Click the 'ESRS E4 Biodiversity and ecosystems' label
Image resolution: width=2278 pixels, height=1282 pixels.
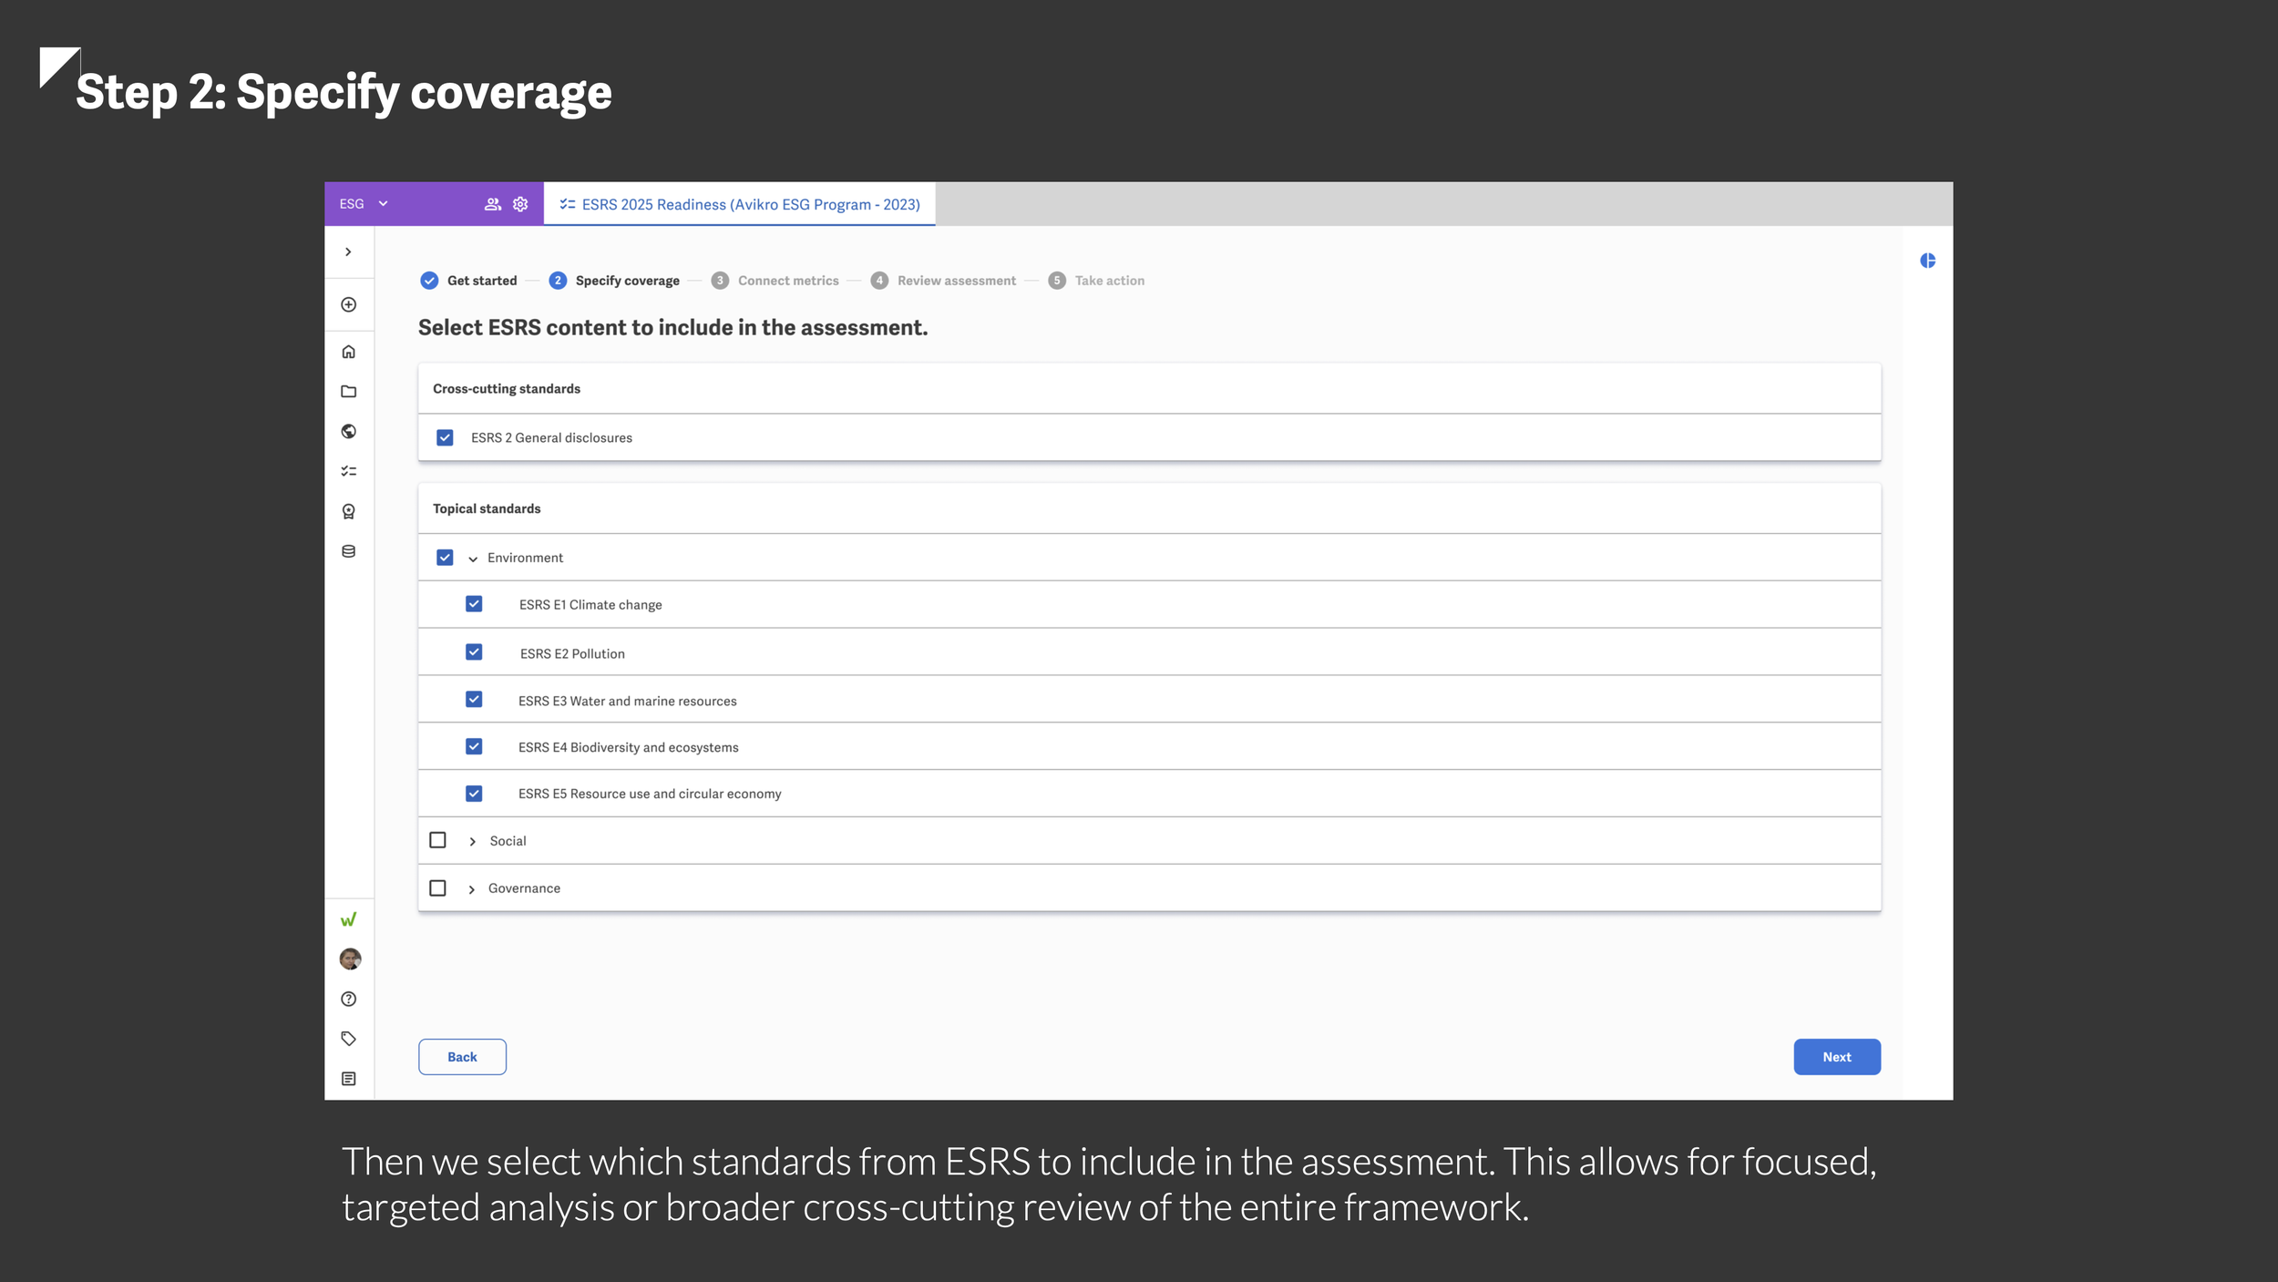(x=629, y=747)
